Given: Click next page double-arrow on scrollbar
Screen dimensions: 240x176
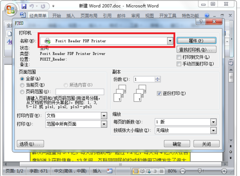Looking at the screenshot, I should pos(231,158).
